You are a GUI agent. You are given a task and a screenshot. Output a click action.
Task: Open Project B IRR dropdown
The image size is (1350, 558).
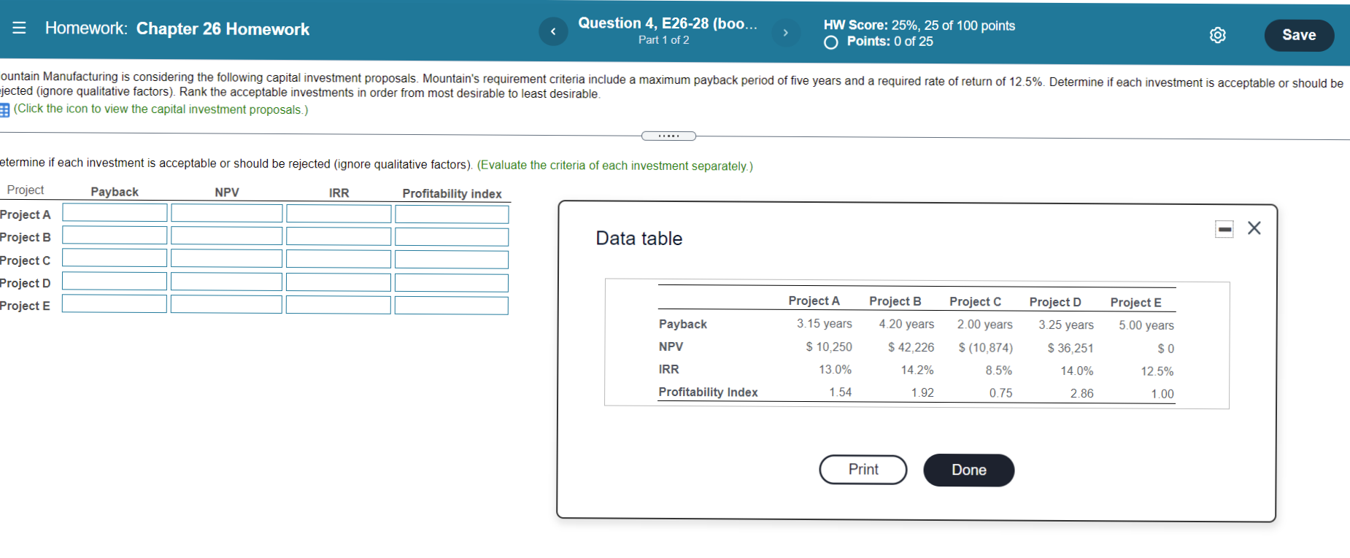click(x=339, y=236)
